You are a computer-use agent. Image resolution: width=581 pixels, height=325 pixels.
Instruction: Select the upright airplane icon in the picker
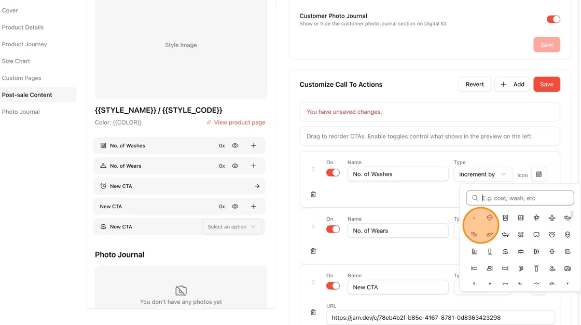pos(552,218)
